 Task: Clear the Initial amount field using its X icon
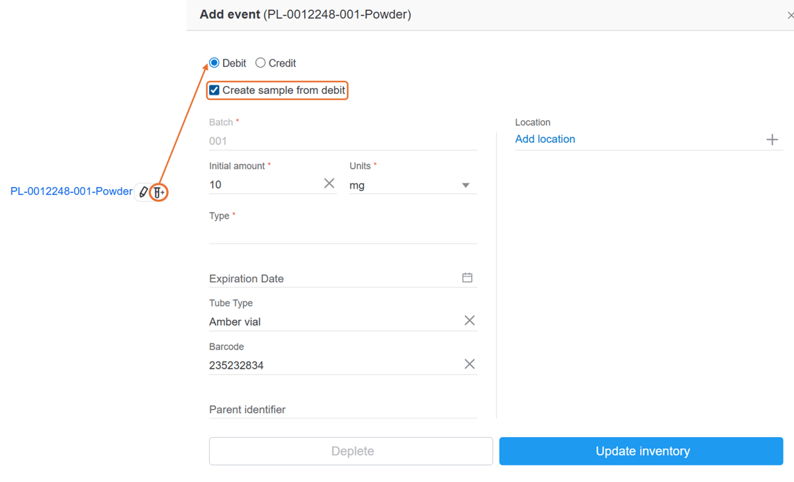click(x=329, y=183)
